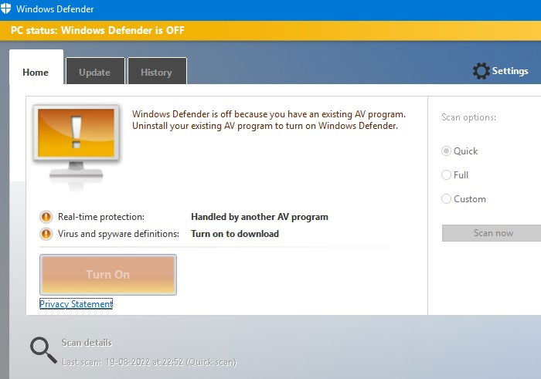Image resolution: width=541 pixels, height=379 pixels.
Task: Click the Turn On button
Action: coord(108,275)
